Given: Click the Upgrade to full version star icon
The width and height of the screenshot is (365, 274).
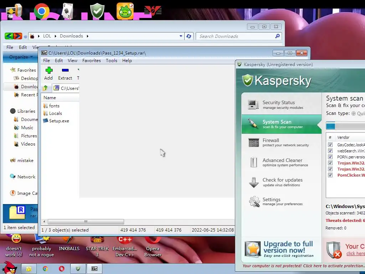Looking at the screenshot, I should pos(253,249).
